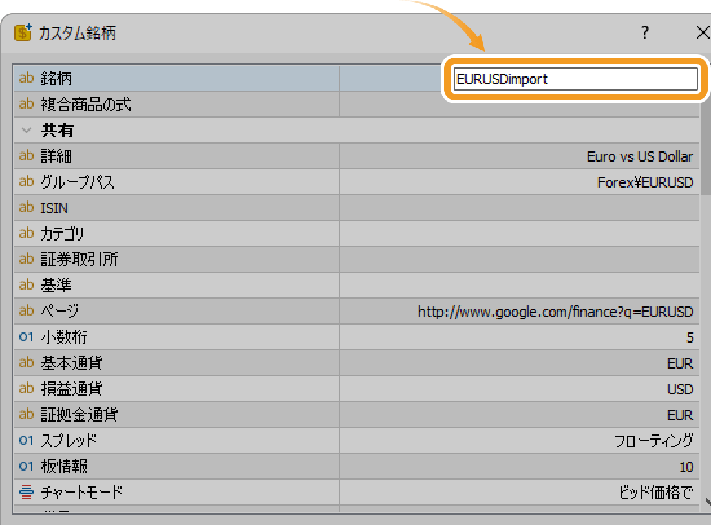Click the custom symbol dollar icon in title bar
The image size is (711, 525).
tap(23, 33)
